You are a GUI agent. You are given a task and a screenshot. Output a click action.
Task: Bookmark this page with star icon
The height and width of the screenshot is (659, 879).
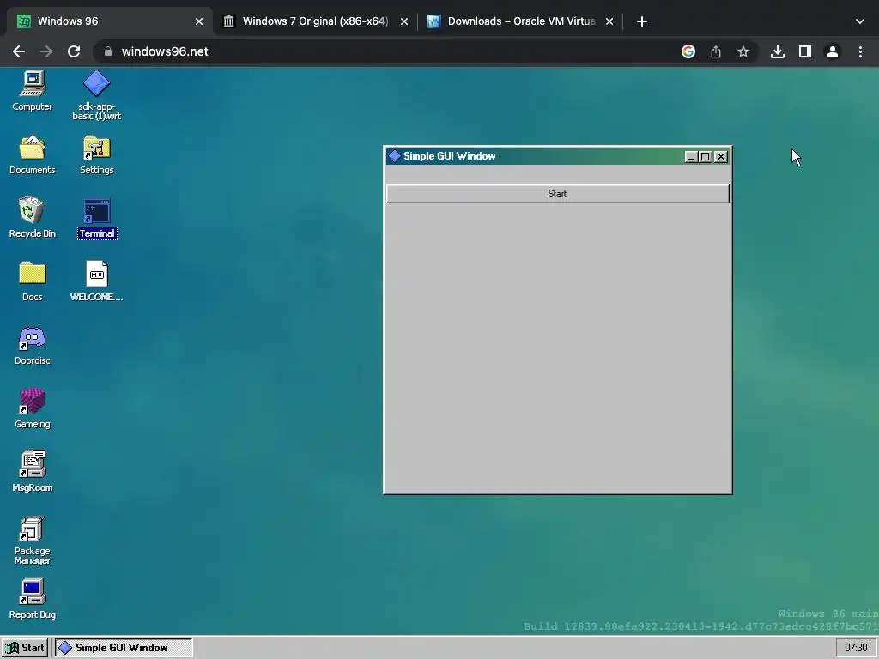743,51
